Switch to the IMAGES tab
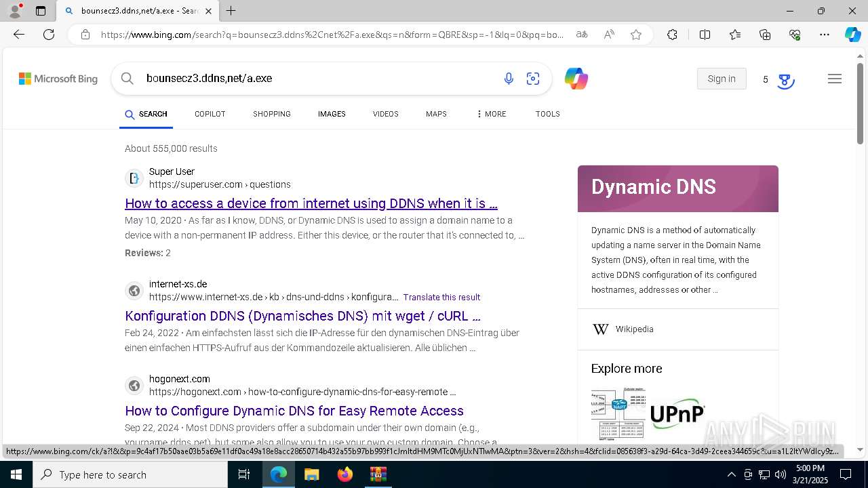This screenshot has height=488, width=868. [332, 114]
